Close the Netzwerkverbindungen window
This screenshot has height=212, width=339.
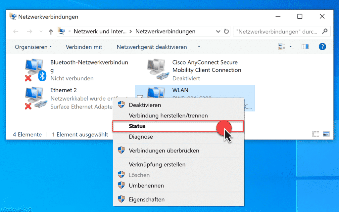pos(322,17)
